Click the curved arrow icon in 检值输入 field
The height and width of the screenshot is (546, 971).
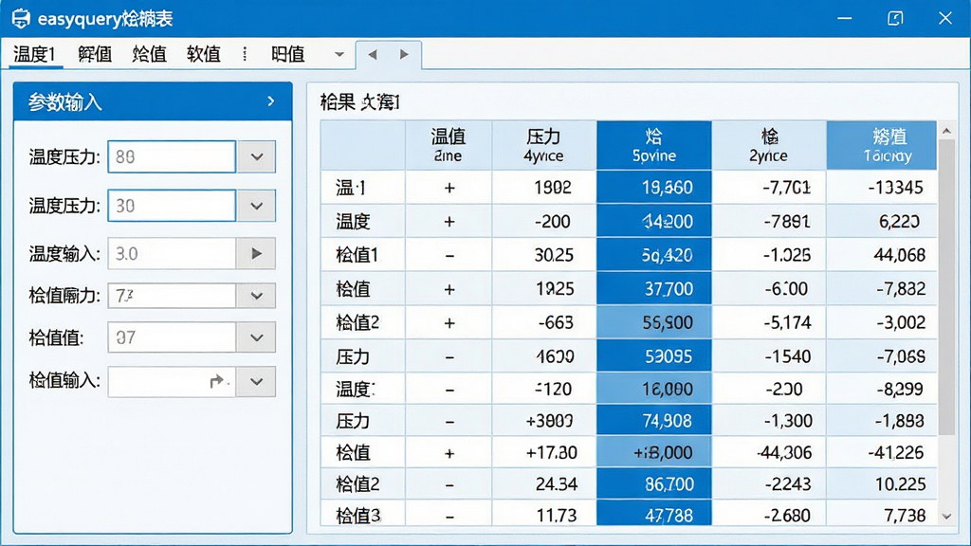click(x=216, y=381)
